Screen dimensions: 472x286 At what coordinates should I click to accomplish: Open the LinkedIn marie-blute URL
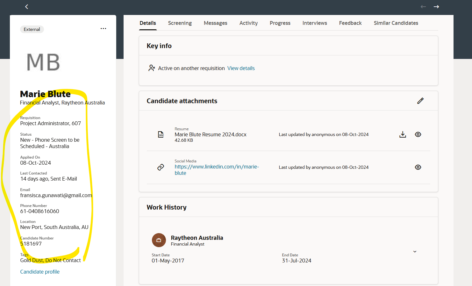[x=217, y=170]
